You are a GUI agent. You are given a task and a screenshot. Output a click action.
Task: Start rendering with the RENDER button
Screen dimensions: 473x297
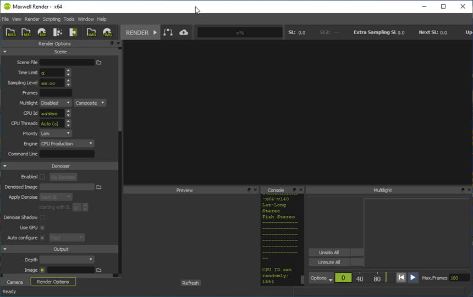click(x=141, y=32)
